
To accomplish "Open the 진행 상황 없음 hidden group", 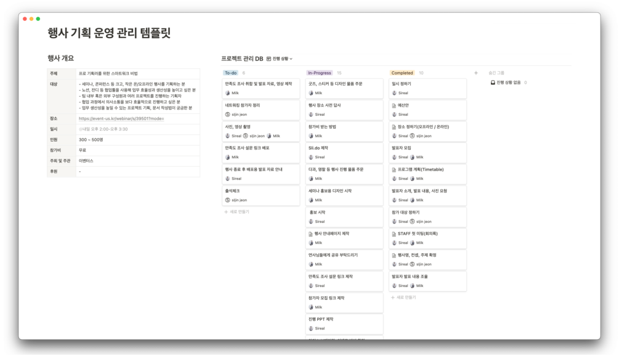I will [509, 83].
